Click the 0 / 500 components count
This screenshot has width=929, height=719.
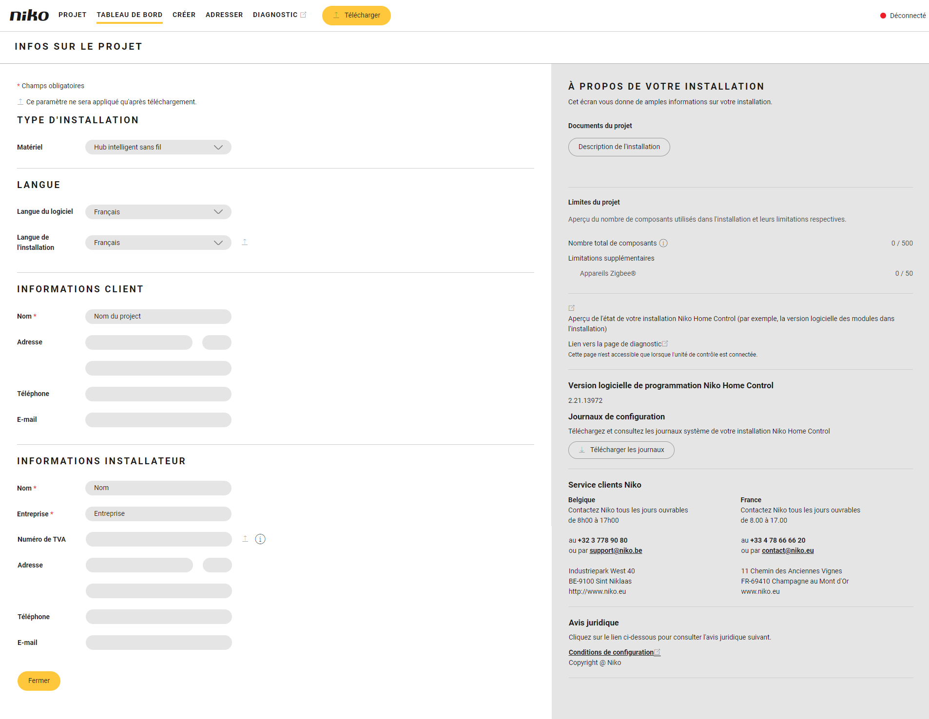(x=902, y=243)
